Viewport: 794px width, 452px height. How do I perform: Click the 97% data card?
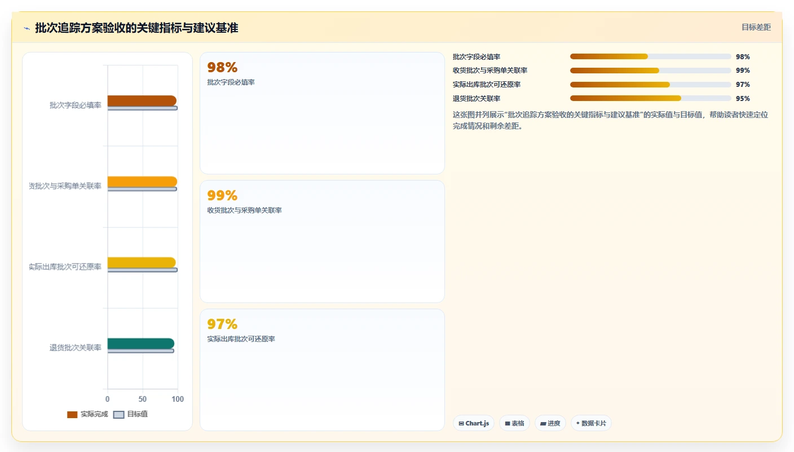(x=322, y=370)
